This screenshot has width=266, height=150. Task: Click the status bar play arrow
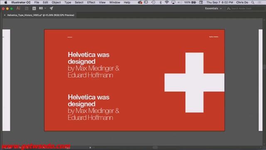[90, 147]
